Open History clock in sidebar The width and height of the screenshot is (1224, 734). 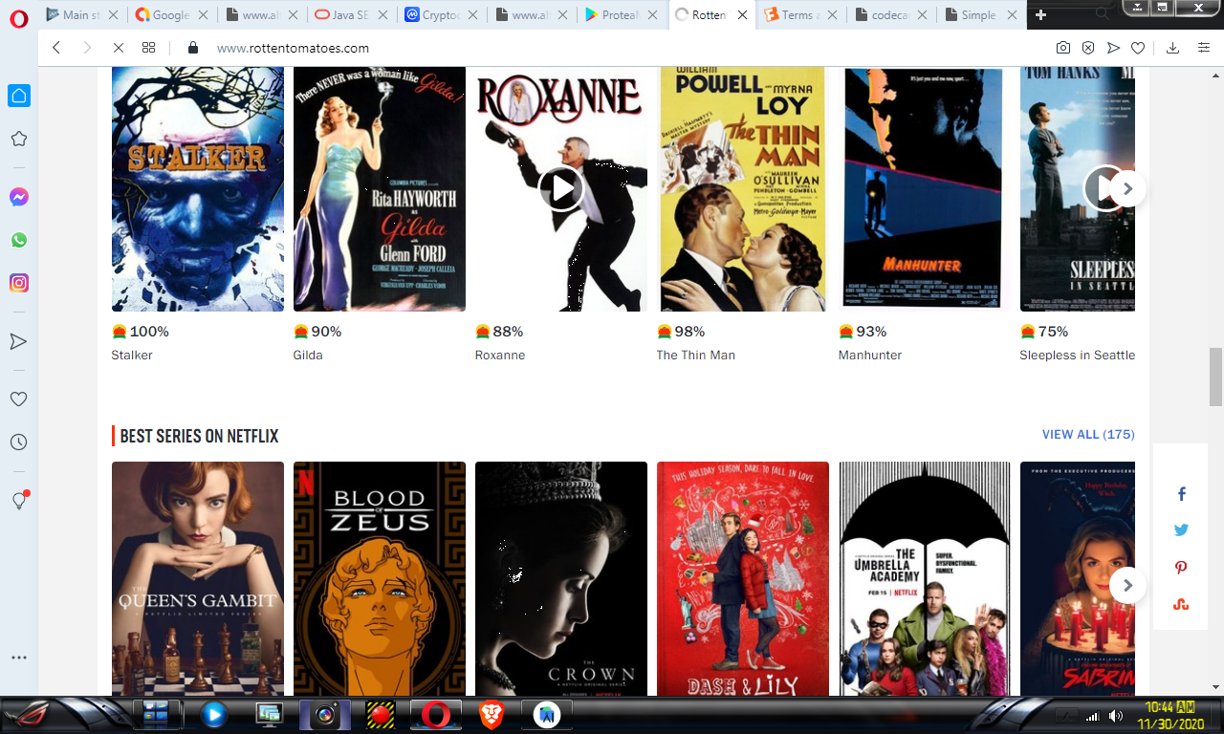point(19,443)
